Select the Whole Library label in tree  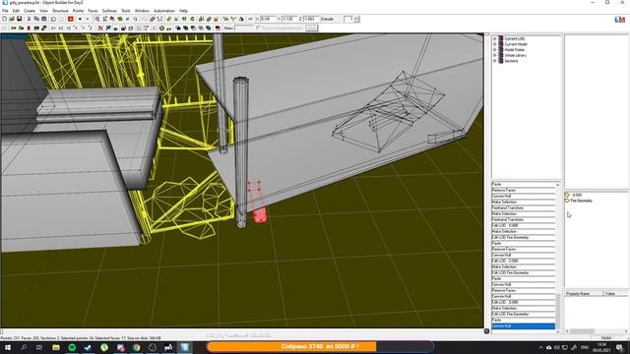(516, 55)
